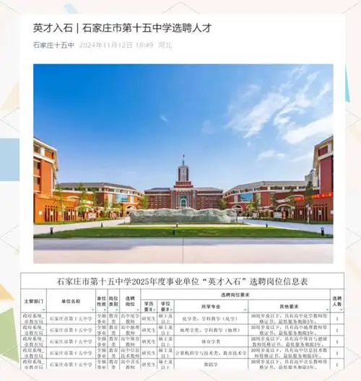
Task: Select the 高中音乐教师 position cell
Action: (x=130, y=364)
